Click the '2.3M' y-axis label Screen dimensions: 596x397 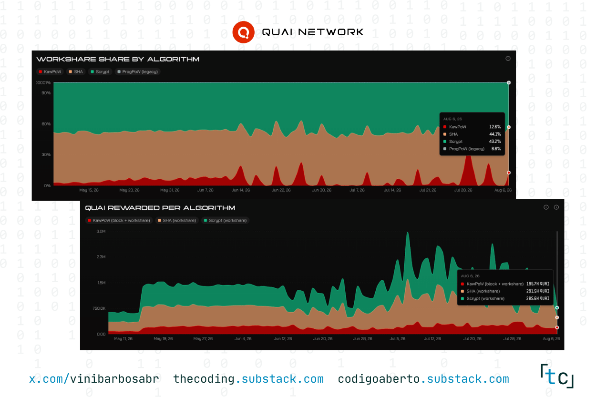click(x=101, y=257)
